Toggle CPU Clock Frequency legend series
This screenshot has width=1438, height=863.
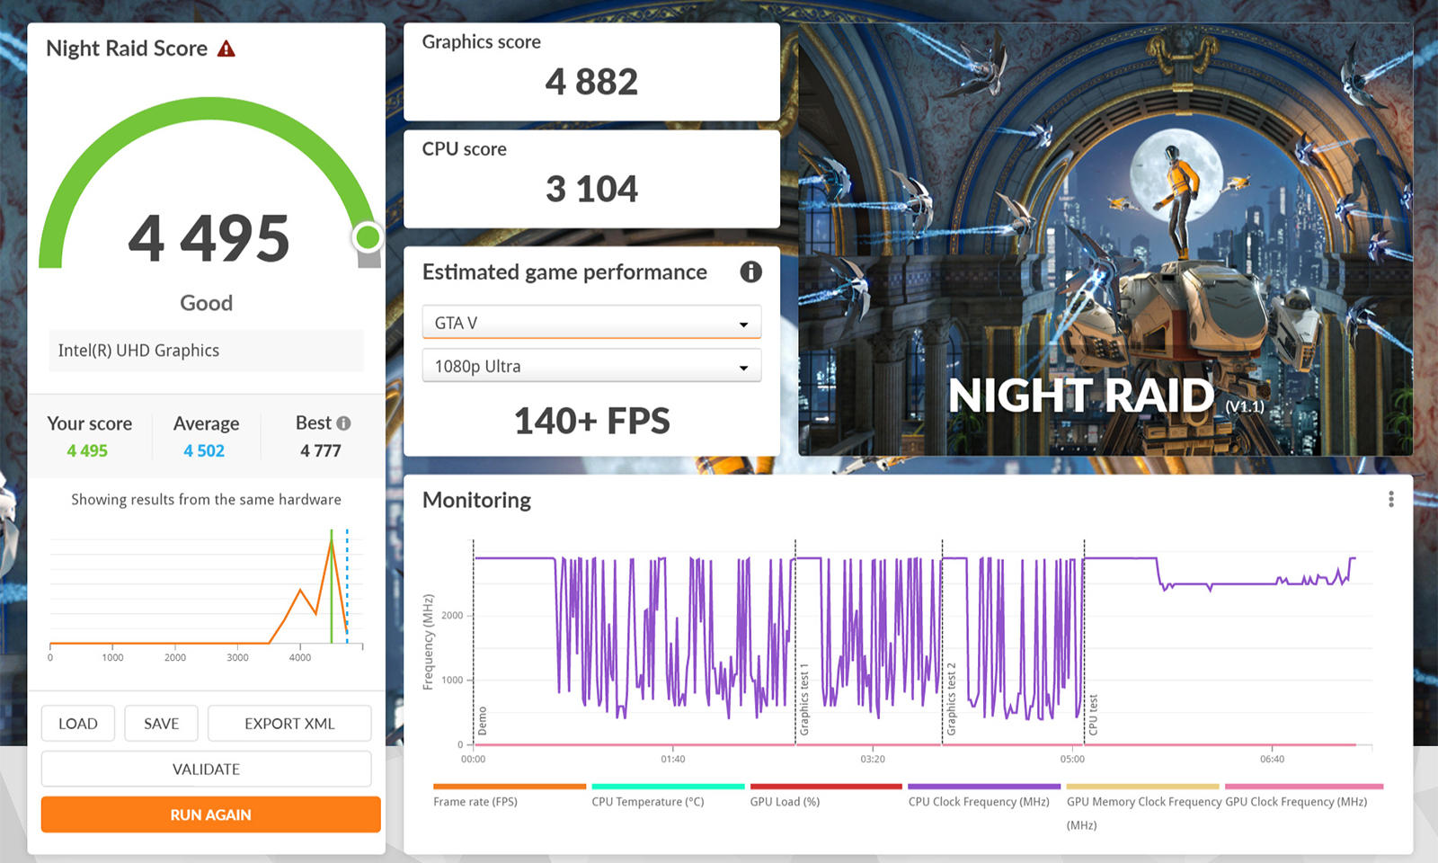tap(978, 802)
